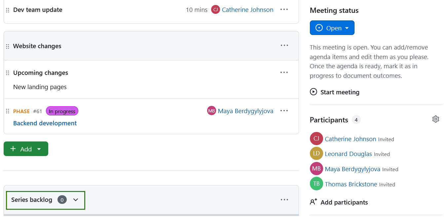Open the Series backlog options ellipsis
Image resolution: width=448 pixels, height=220 pixels.
tap(284, 200)
